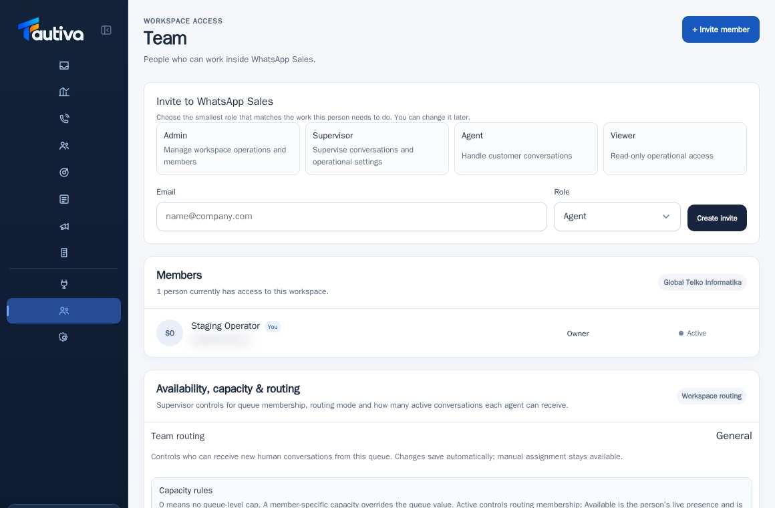Click the Tautiva logo
Screen dimensions: 775x508
point(50,29)
